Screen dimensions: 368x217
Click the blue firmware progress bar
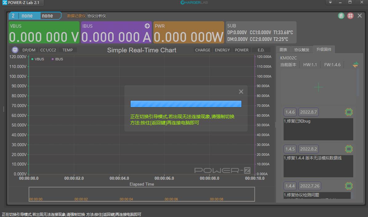186,104
